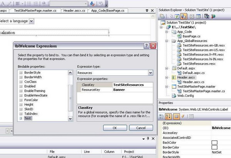Screen dimensions: 231x158
Task: Sort the list by the Line column header
Action: click(91, 152)
